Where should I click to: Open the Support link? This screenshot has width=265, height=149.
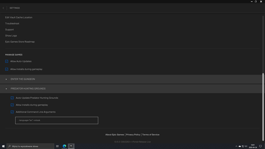click(x=10, y=30)
